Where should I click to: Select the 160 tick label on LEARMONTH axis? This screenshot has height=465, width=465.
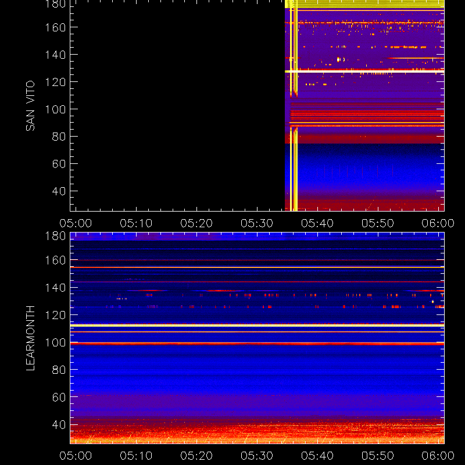point(55,260)
